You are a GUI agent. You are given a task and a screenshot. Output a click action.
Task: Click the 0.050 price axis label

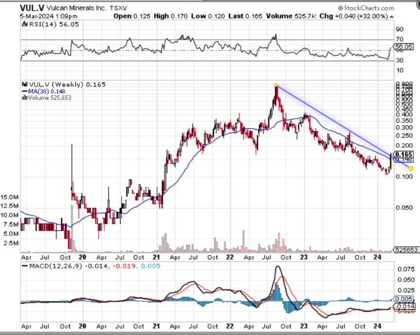point(404,208)
